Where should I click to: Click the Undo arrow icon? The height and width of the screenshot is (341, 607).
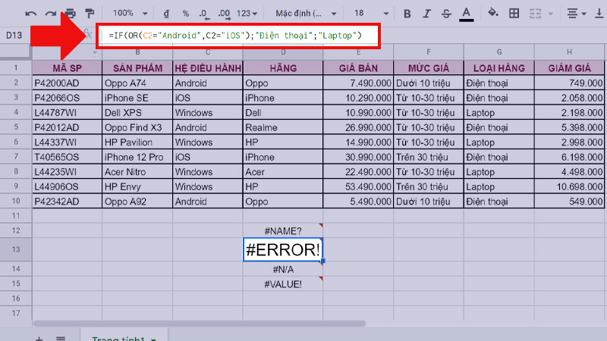click(31, 14)
